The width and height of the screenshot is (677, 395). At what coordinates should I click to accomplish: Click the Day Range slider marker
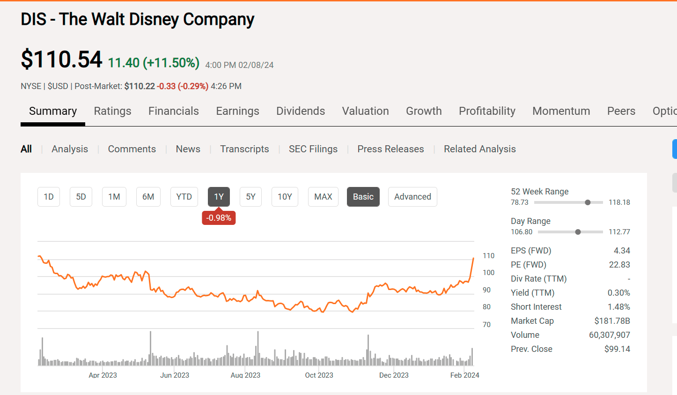(578, 232)
